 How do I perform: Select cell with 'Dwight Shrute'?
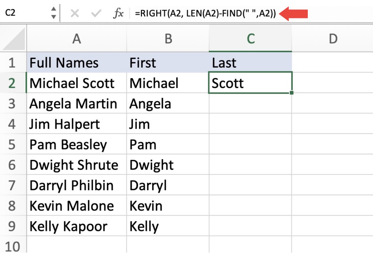[x=77, y=165]
